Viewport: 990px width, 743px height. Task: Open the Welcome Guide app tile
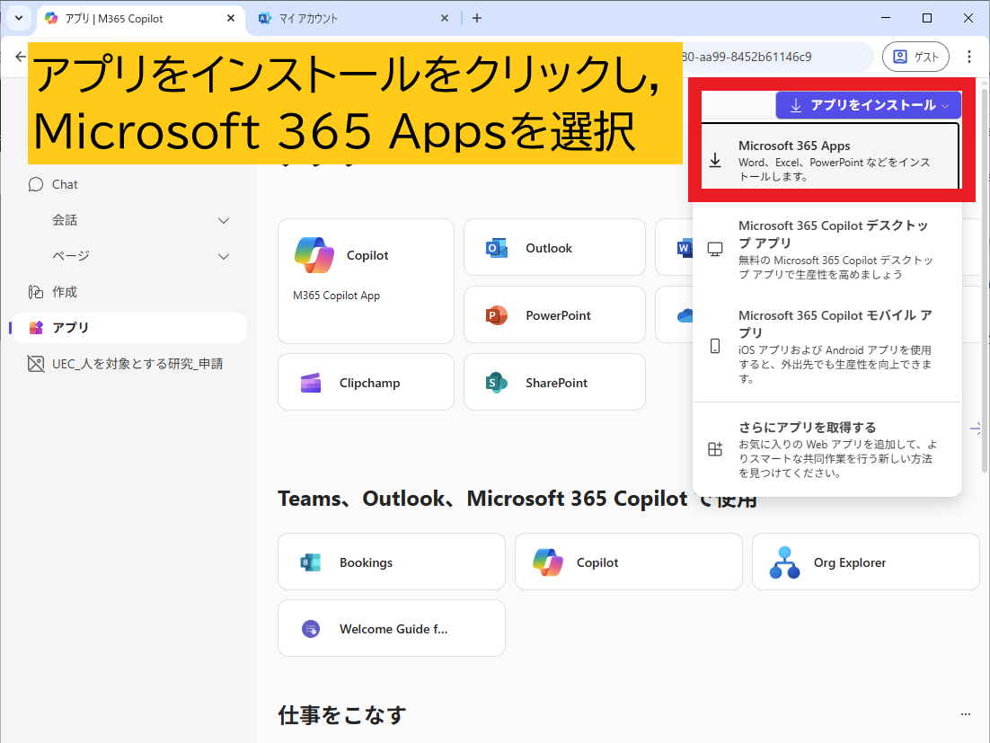[391, 629]
